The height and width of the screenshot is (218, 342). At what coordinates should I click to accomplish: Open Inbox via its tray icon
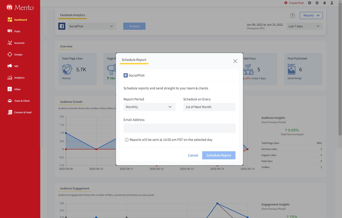click(10, 89)
